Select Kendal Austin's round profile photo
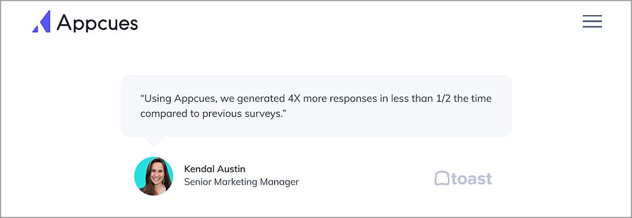 154,176
